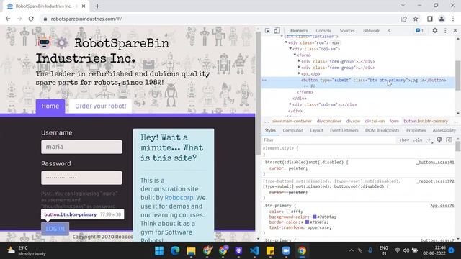The image size is (461, 259).
Task: Expand the collapsed second col-sm div
Action: pos(290,104)
